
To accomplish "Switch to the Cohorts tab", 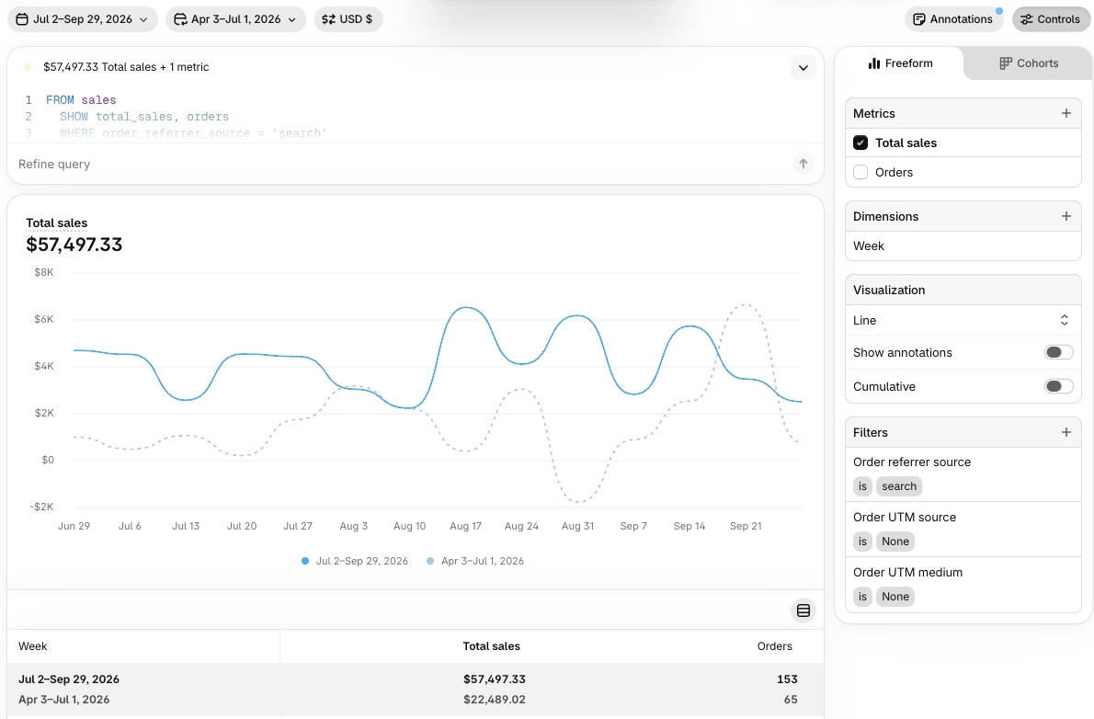I will pos(1029,63).
